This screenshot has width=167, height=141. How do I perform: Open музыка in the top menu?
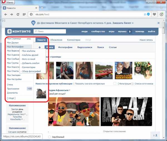point(122,31)
